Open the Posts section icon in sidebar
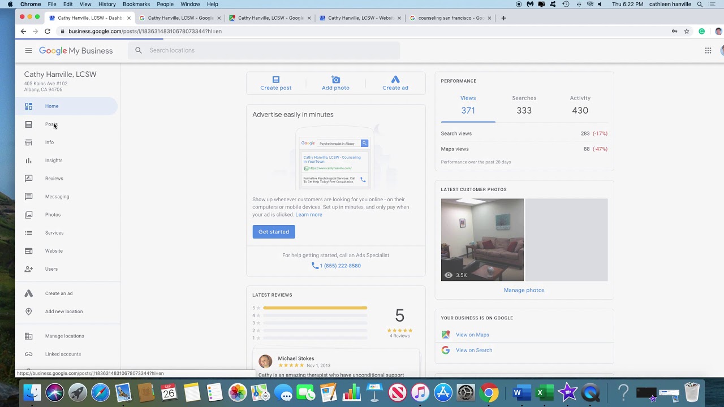Screen dimensions: 724x407 [x=28, y=124]
